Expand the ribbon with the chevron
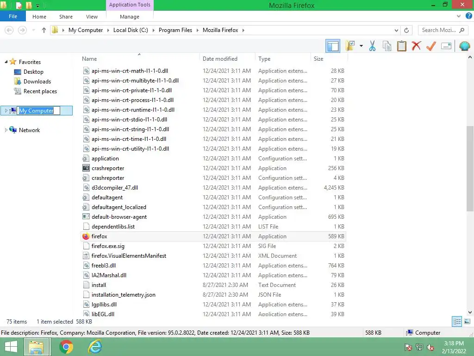 click(459, 16)
